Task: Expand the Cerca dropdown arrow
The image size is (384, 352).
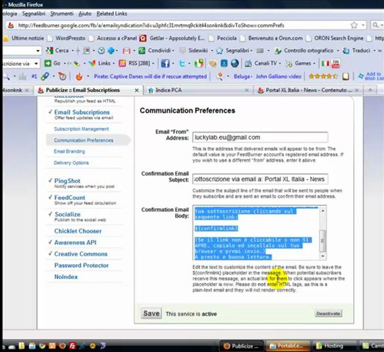Action: click(72, 51)
